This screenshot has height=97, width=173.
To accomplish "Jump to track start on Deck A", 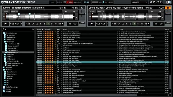I will point(4,16).
